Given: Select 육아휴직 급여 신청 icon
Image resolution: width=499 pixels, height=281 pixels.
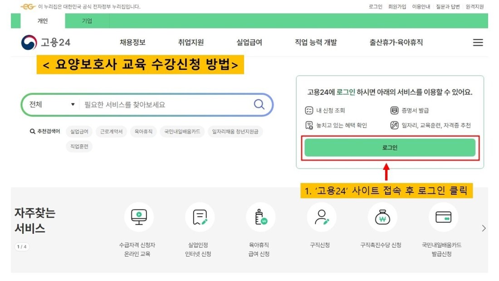Looking at the screenshot, I should click(x=261, y=217).
